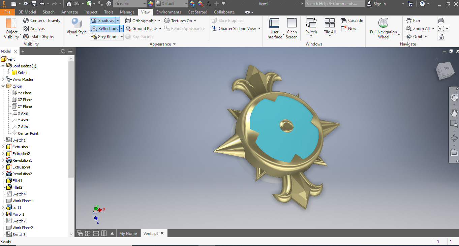
Task: Collapse the Origin folder in the browser
Action: click(3, 86)
